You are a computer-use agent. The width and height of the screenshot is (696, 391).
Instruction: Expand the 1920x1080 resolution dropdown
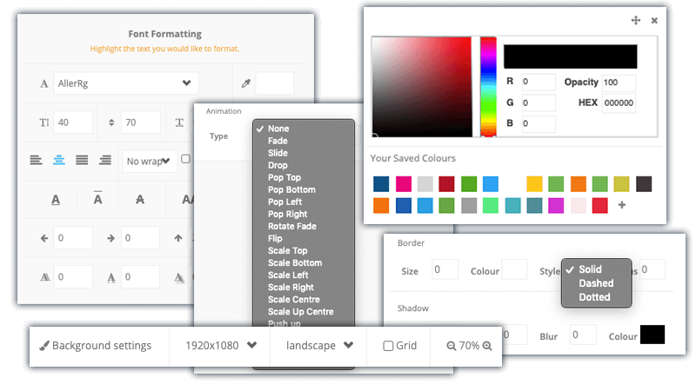[x=220, y=345]
